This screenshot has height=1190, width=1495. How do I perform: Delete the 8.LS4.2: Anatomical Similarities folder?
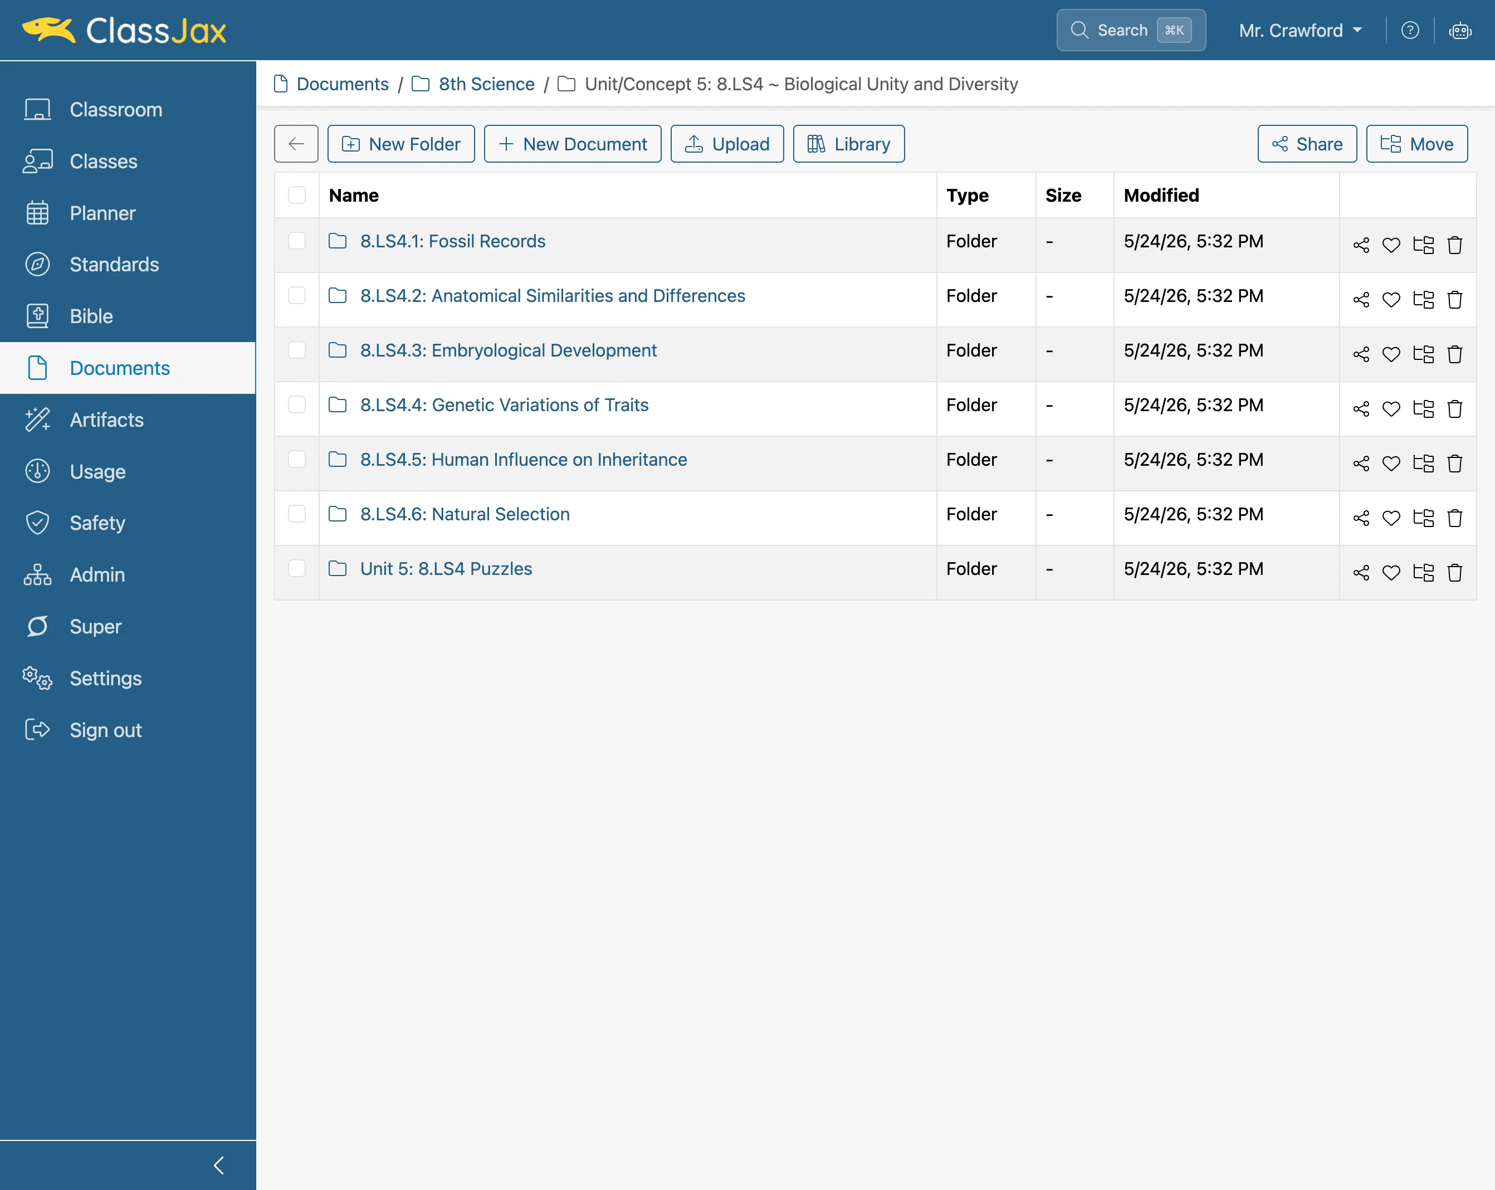(1455, 300)
